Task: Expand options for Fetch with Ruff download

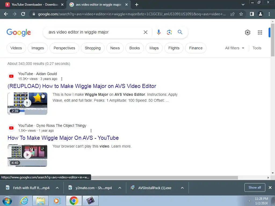Action: [57, 188]
